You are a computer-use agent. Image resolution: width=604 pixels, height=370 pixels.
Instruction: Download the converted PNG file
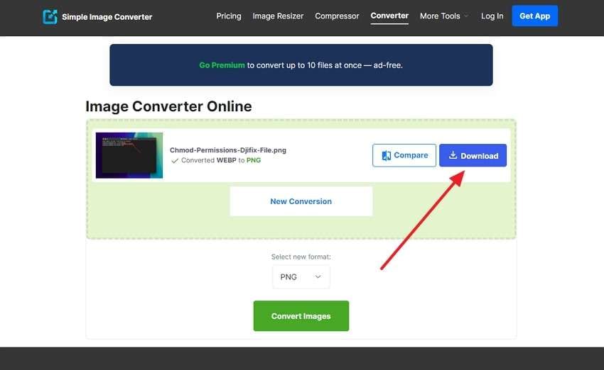click(x=473, y=155)
